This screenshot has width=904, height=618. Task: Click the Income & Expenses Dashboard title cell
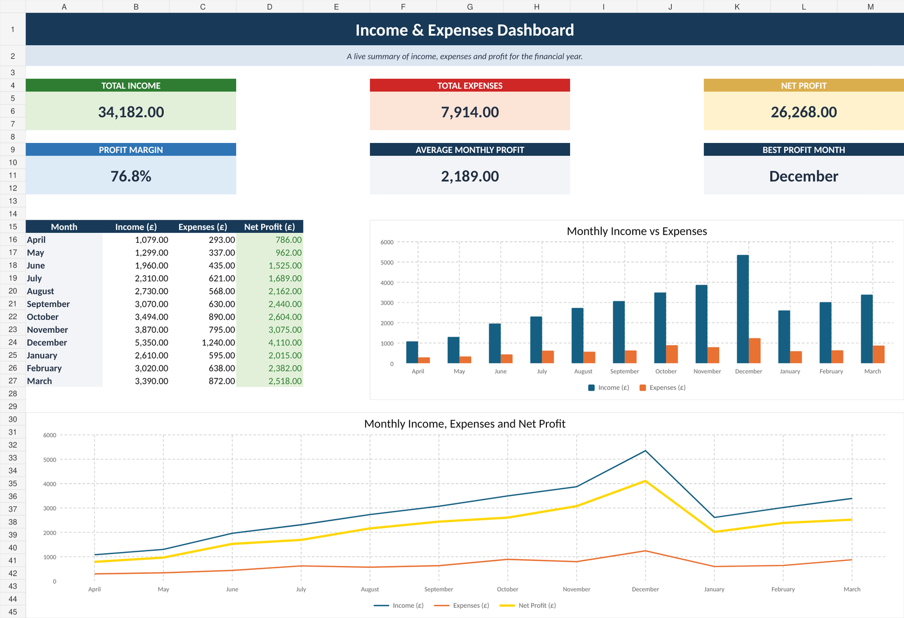[x=464, y=29]
